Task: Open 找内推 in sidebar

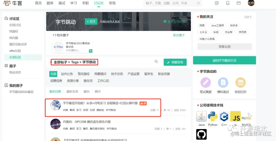Action: (x=14, y=38)
